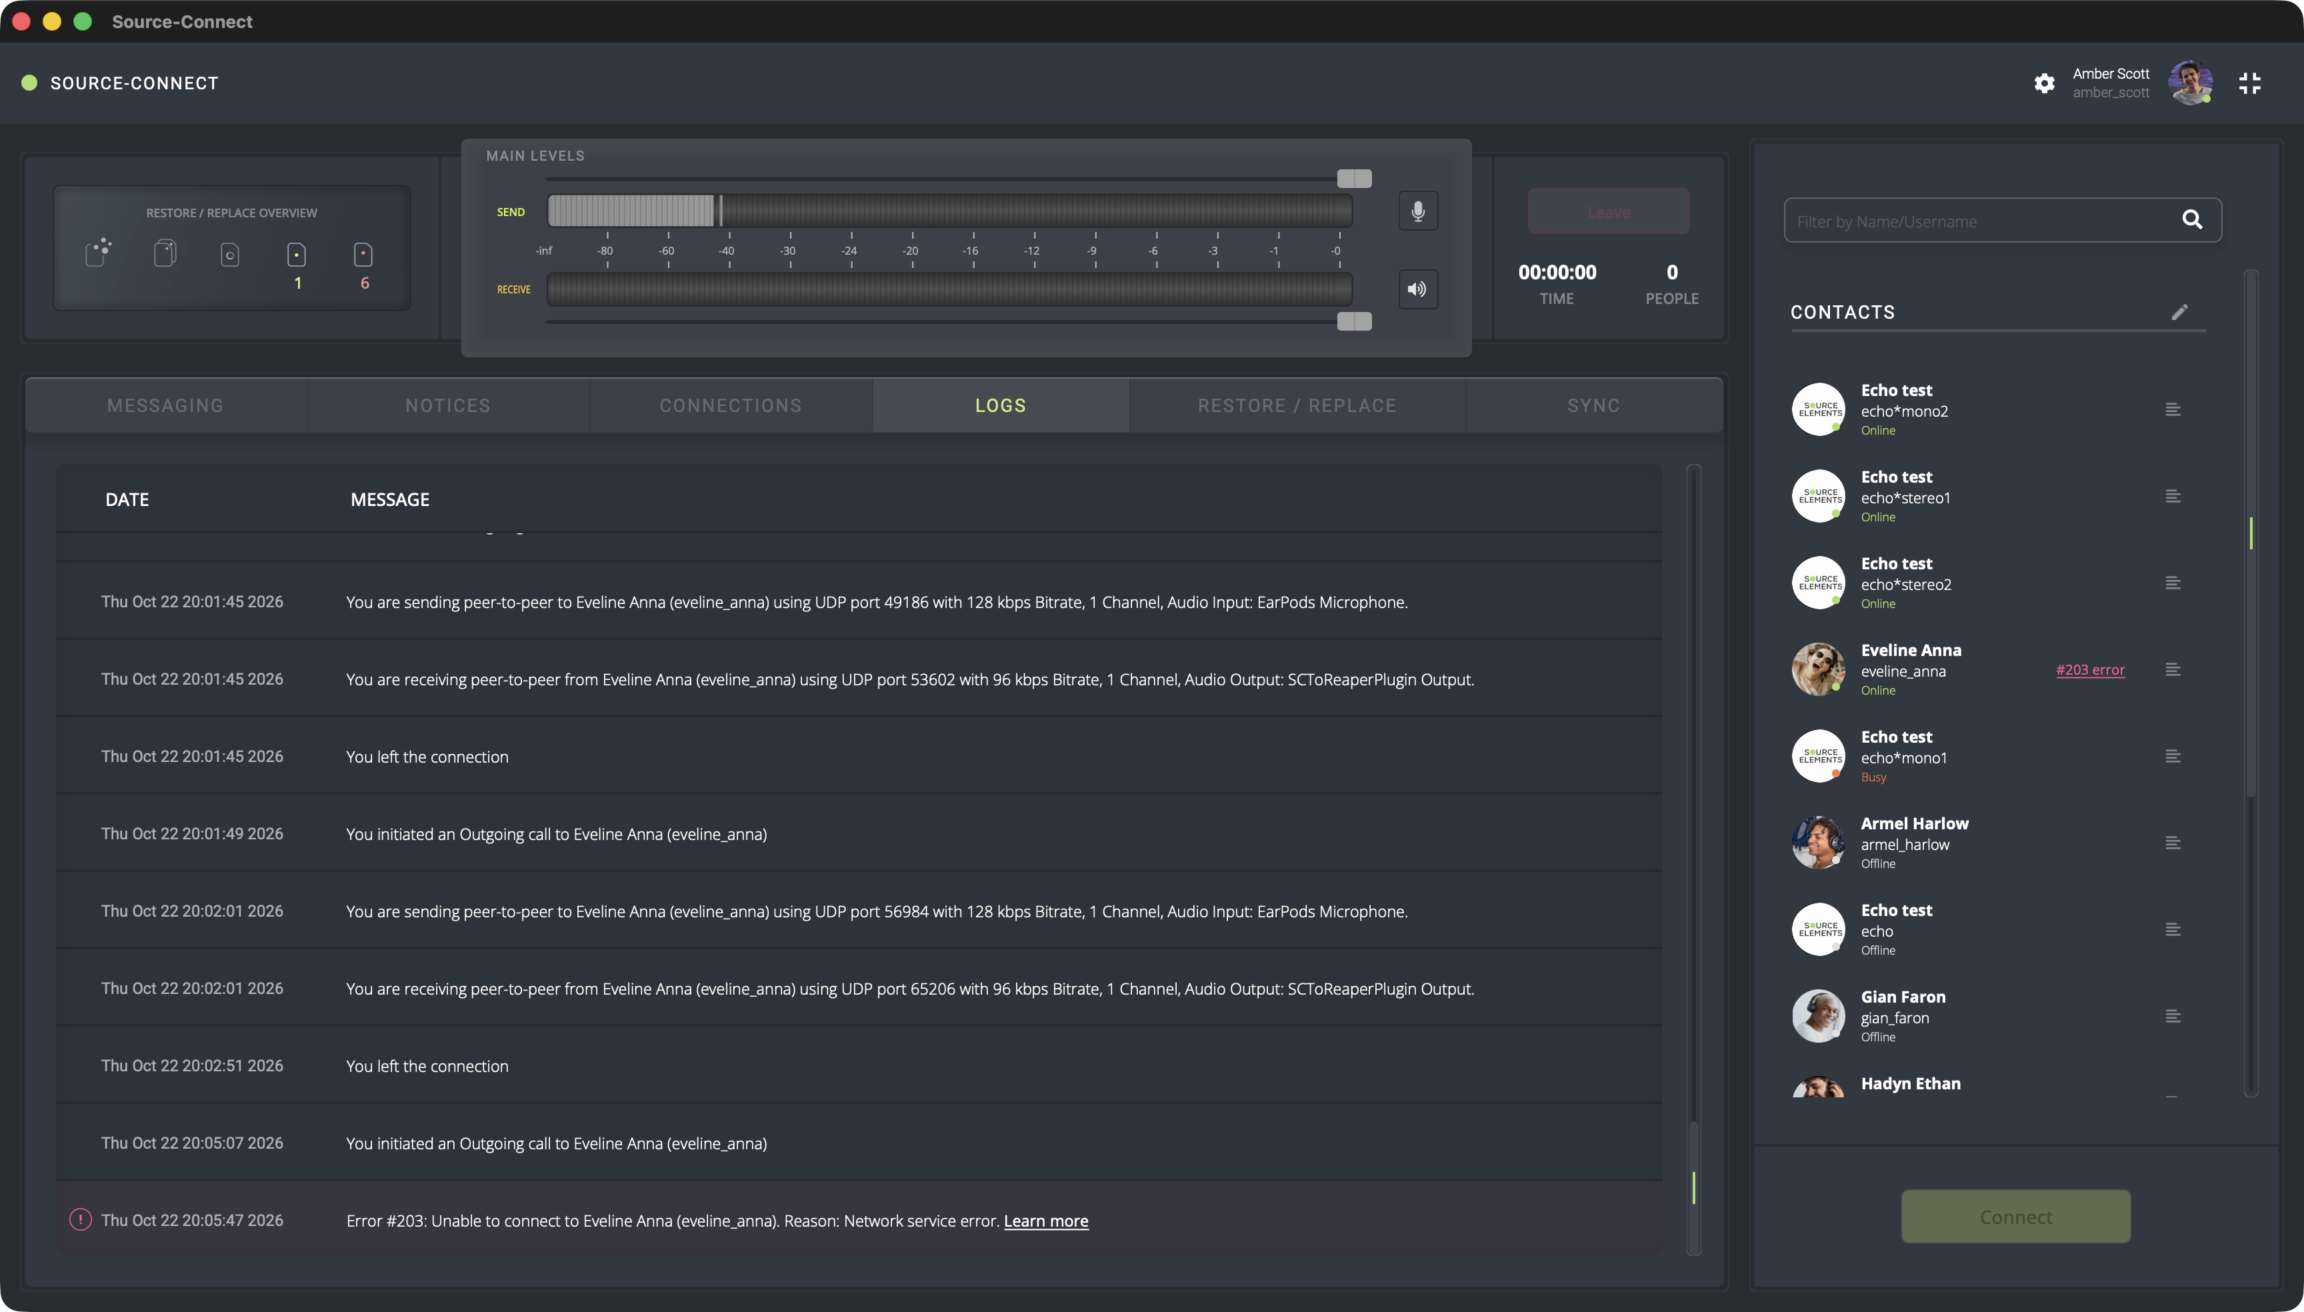Screen dimensions: 2304x1312
Task: Click the send level slider handle
Action: point(1353,179)
